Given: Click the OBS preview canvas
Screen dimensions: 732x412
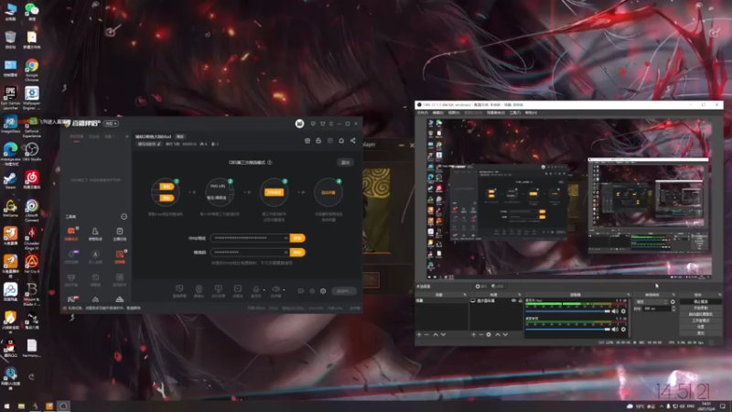Looking at the screenshot, I should pyautogui.click(x=569, y=199).
